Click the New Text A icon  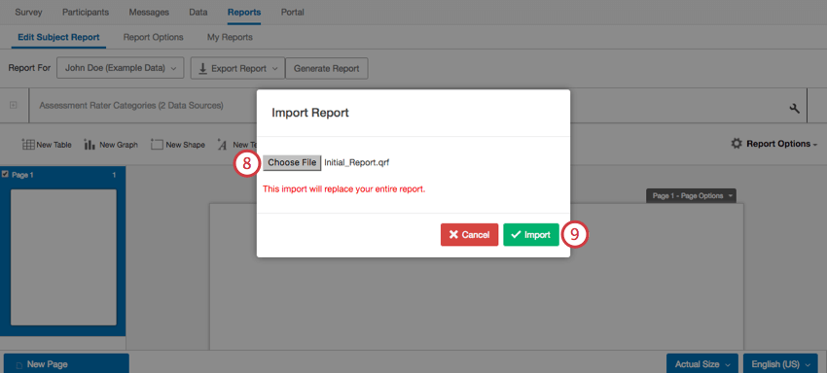(222, 145)
